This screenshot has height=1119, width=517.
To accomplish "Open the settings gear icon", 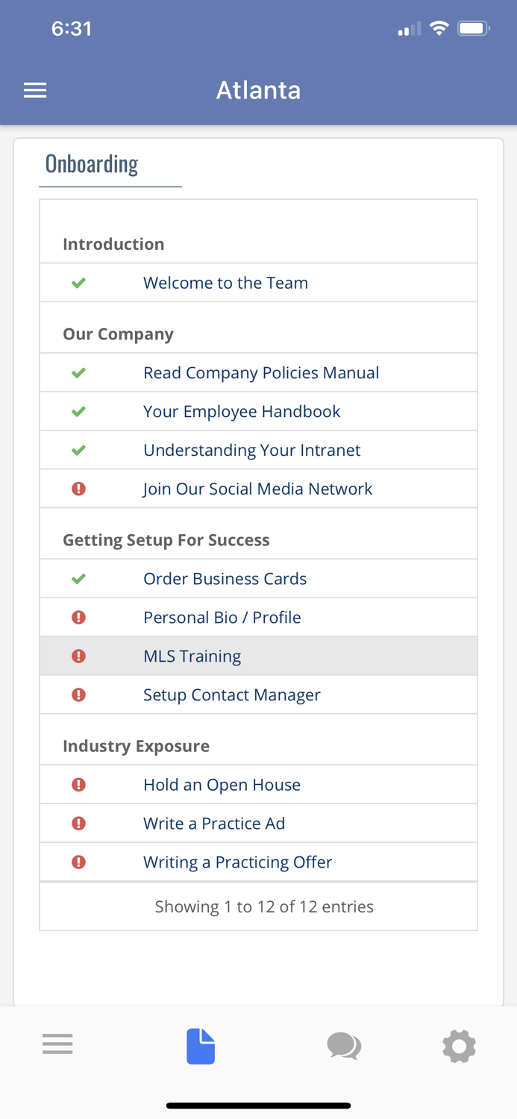I will pyautogui.click(x=459, y=1046).
